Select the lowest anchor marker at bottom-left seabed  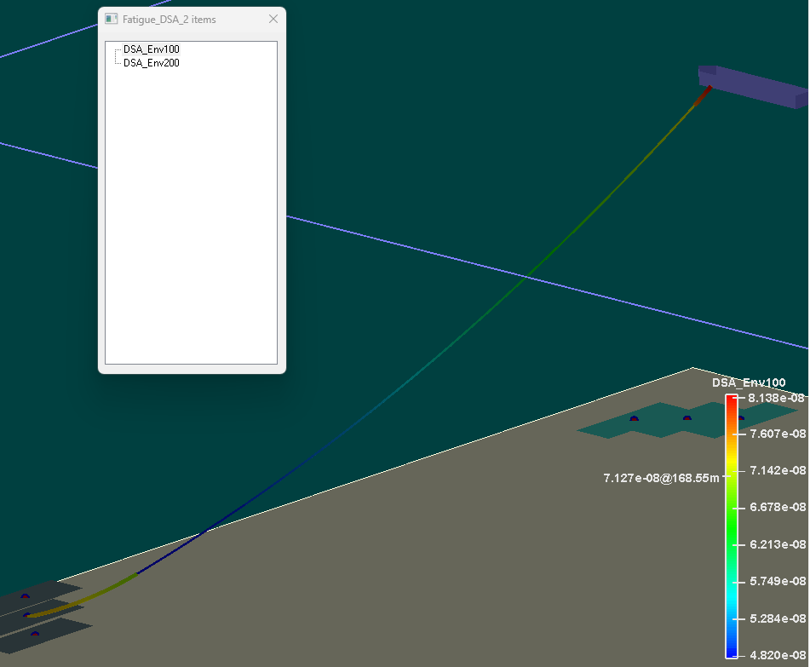coord(35,633)
